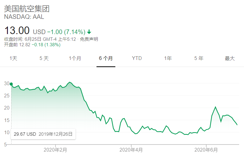Switch chart to YTD view

click(137, 58)
